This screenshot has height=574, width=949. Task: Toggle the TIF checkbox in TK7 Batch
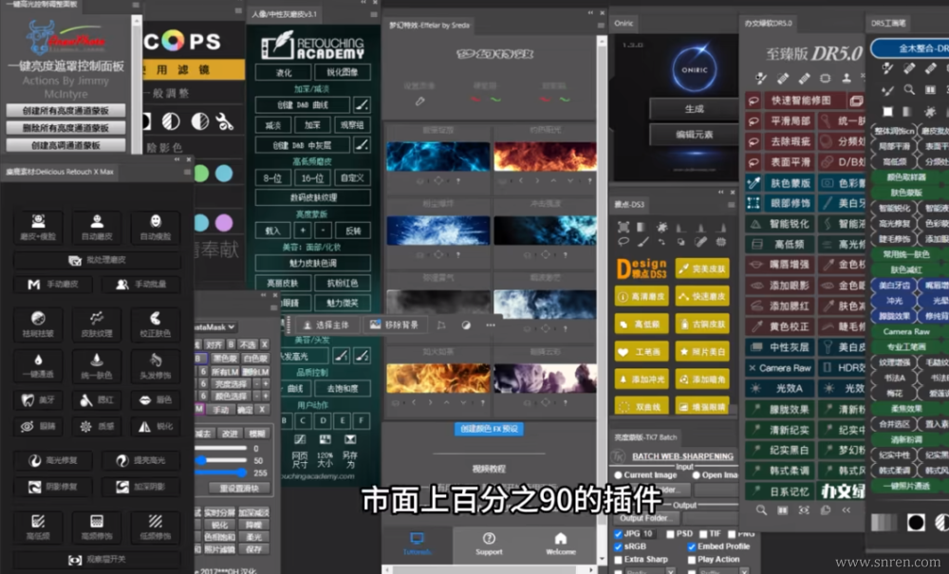tap(703, 534)
